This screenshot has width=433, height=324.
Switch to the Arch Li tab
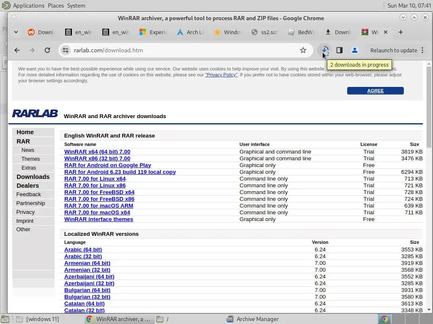click(x=190, y=32)
